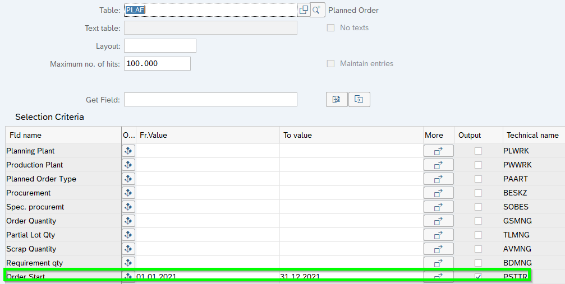565x284 pixels.
Task: Open selection option icon for Scrap Quantity
Action: coord(128,249)
